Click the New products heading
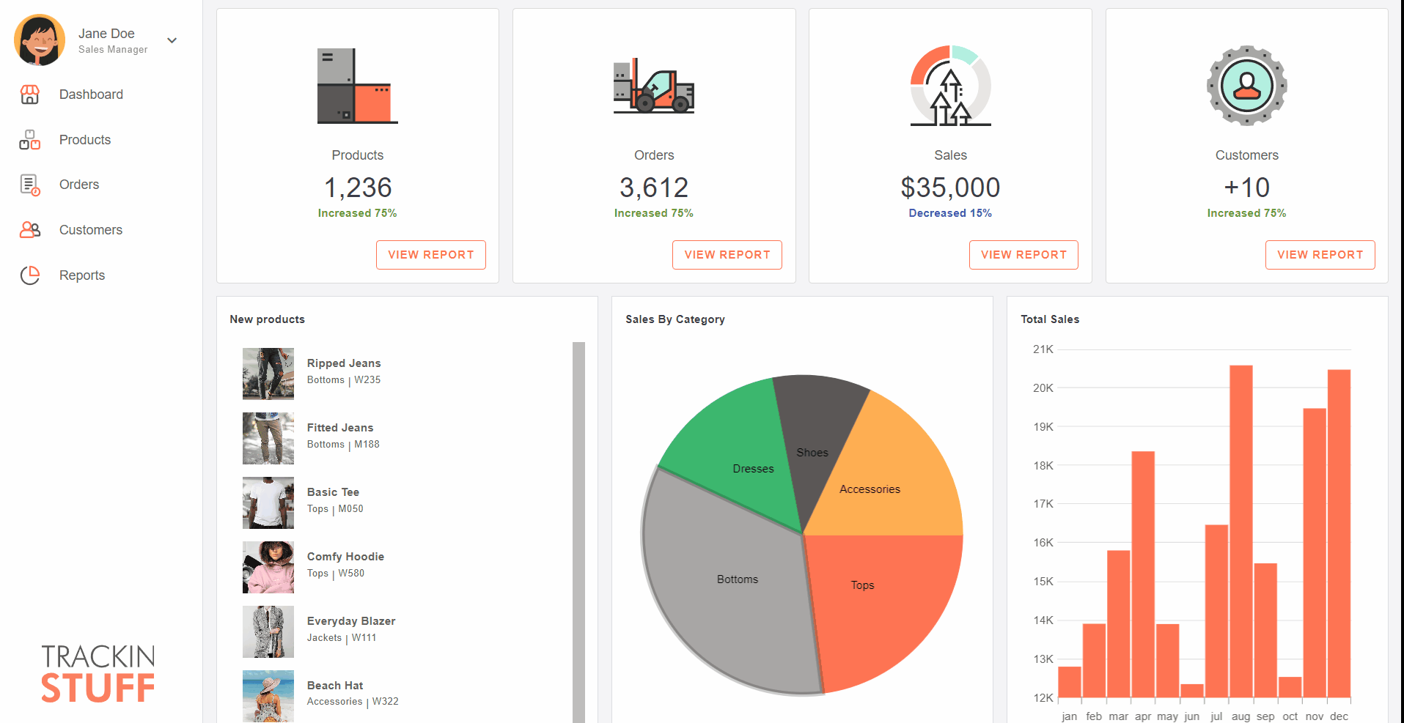The width and height of the screenshot is (1404, 723). coord(268,319)
